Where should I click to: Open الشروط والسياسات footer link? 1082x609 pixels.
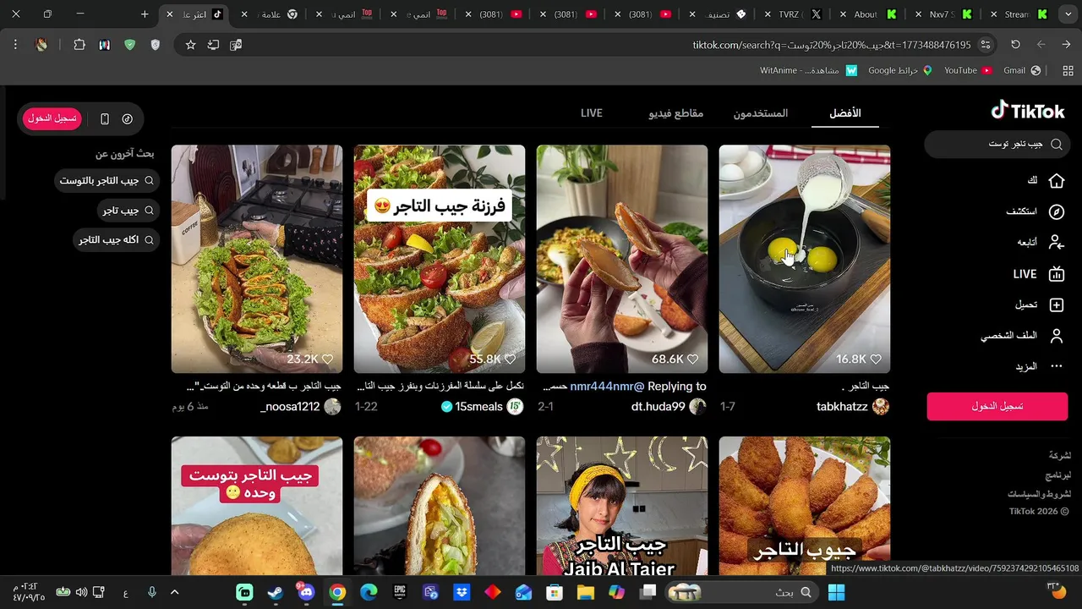click(1039, 493)
